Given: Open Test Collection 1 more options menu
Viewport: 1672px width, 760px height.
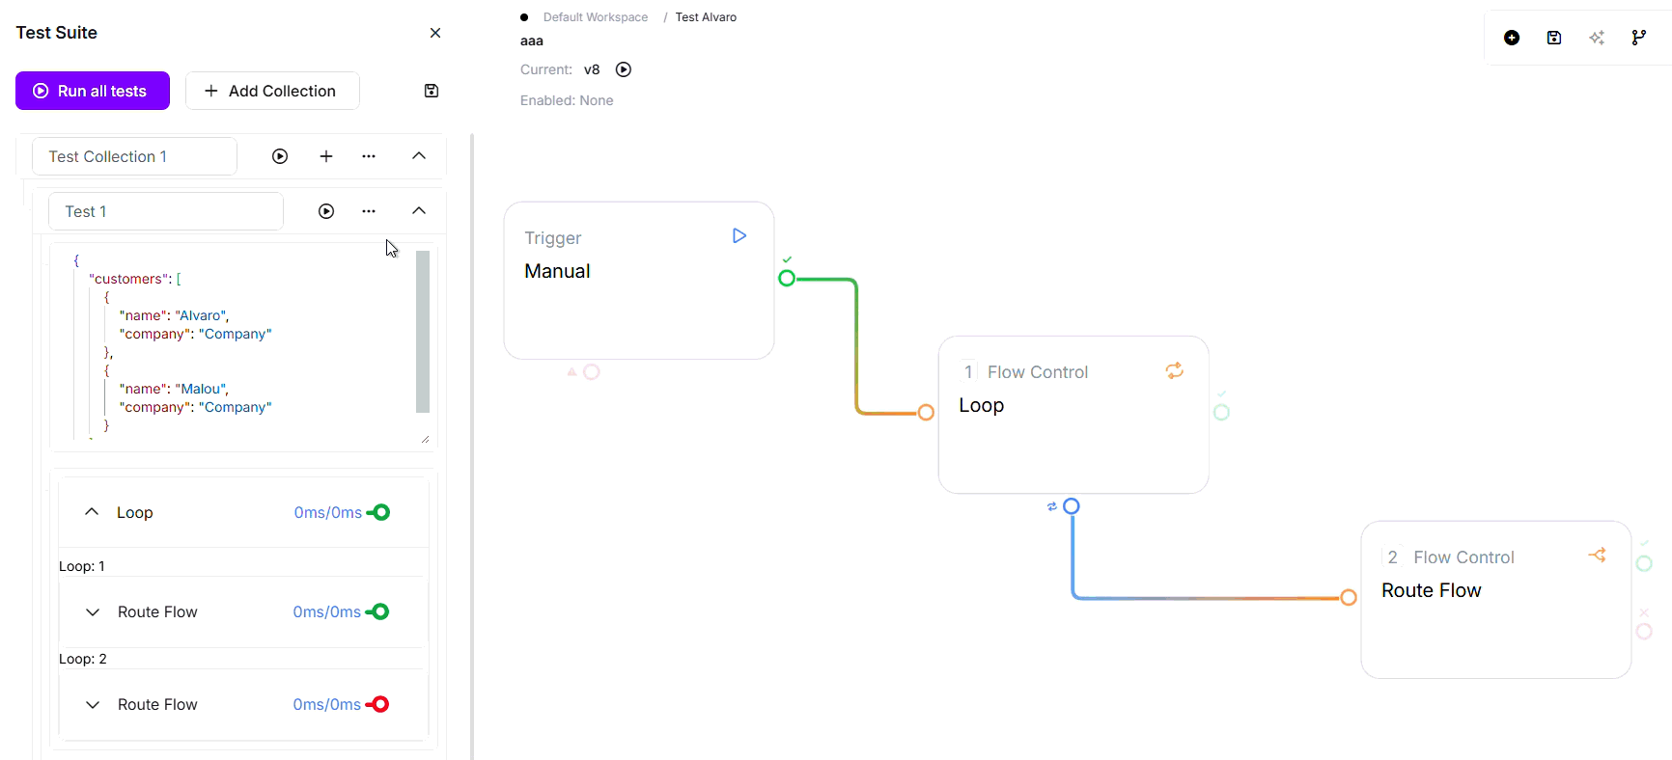Looking at the screenshot, I should 369,156.
